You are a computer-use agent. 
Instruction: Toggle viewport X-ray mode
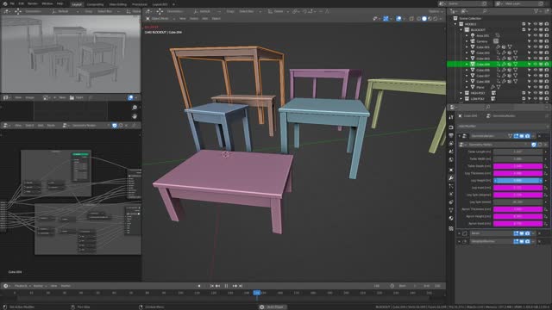[411, 19]
